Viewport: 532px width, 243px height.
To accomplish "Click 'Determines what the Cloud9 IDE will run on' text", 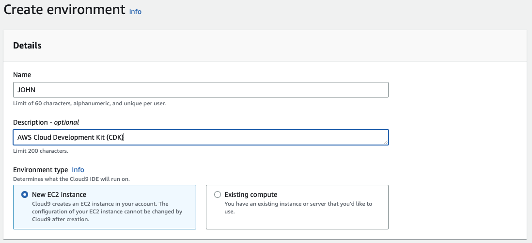I will point(71,179).
